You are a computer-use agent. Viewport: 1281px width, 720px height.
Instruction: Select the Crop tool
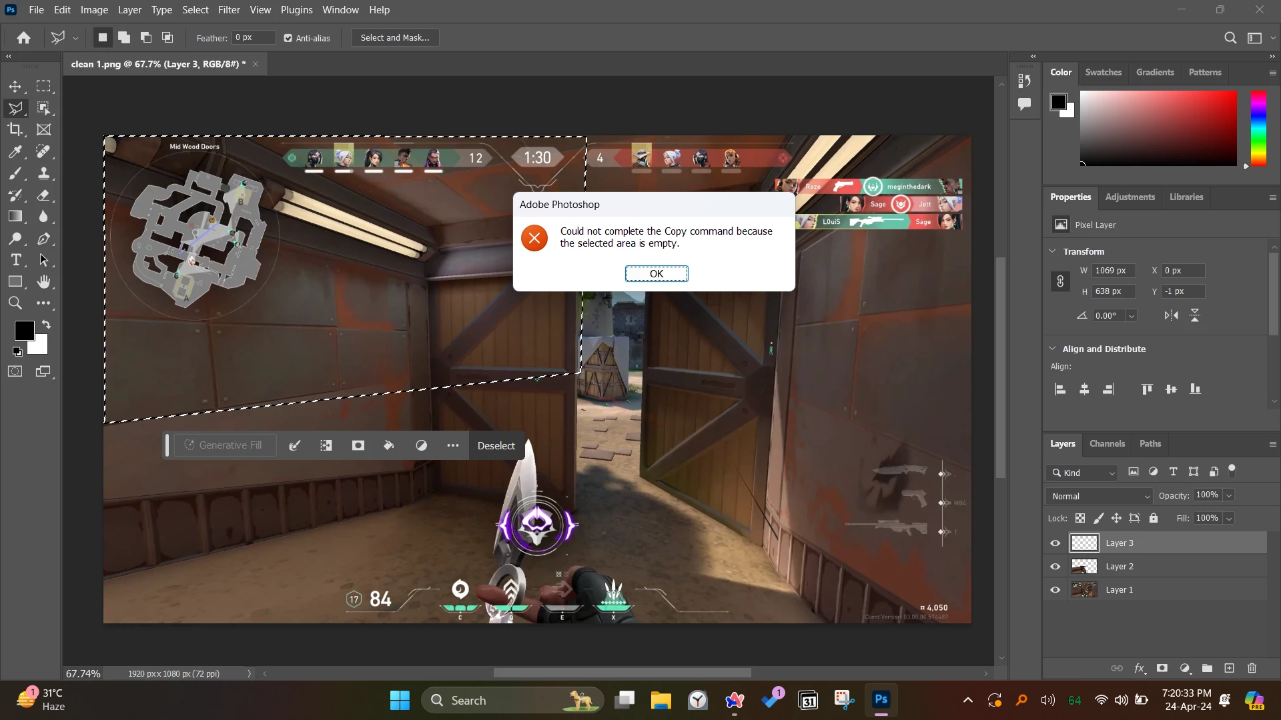(x=15, y=130)
